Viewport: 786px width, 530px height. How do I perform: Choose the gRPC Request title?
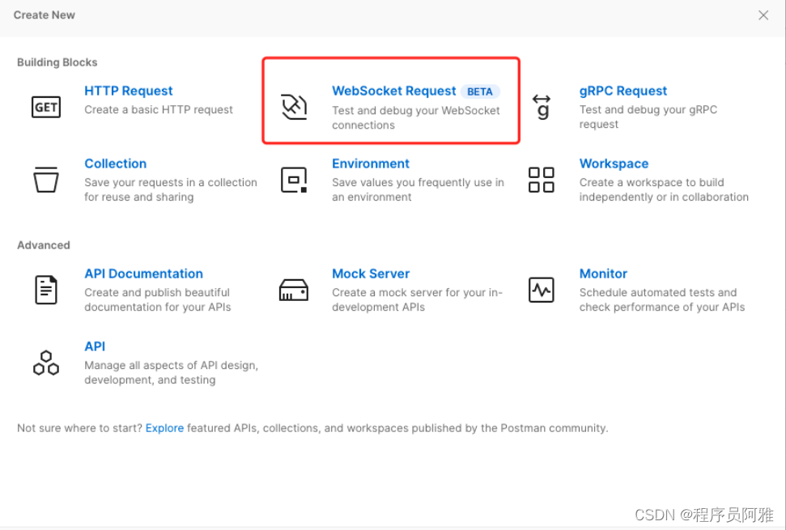click(x=623, y=91)
